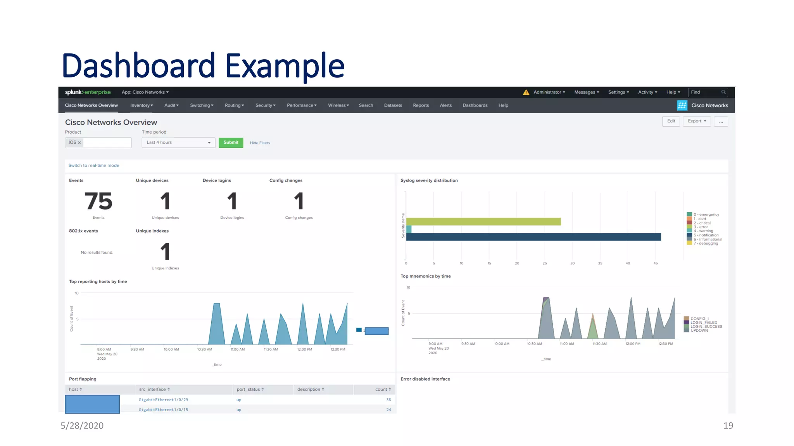This screenshot has height=446, width=794.
Task: Click into the Product filter input field
Action: (x=107, y=143)
